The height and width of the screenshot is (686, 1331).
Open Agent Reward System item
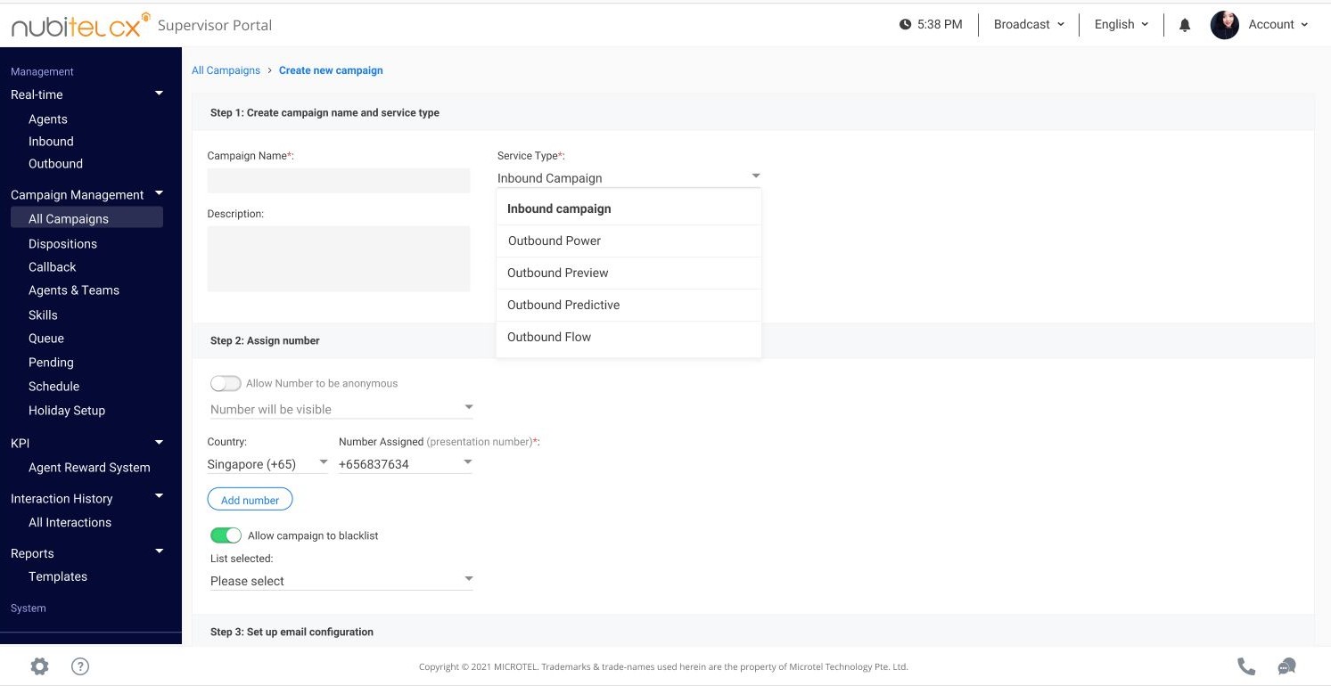coord(89,468)
